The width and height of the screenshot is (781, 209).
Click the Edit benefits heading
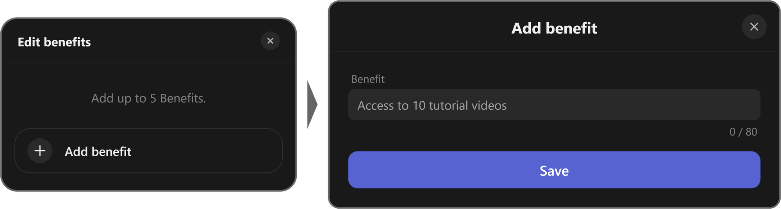(54, 42)
